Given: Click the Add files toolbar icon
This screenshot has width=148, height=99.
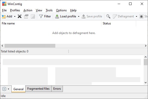Looking at the screenshot, I should click(x=4, y=16).
